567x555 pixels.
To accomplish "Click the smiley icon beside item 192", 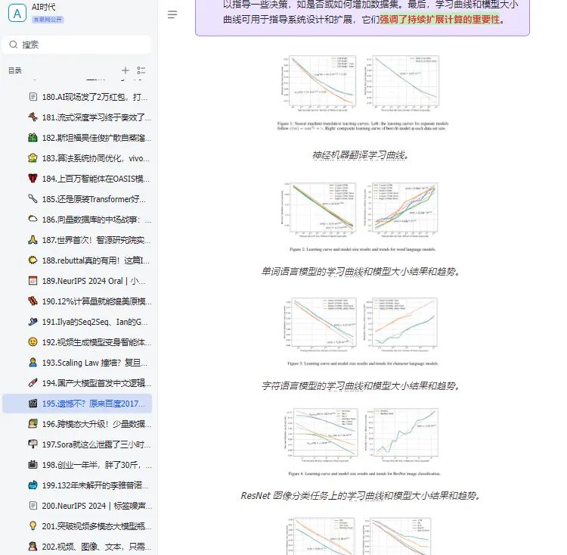I will [x=33, y=342].
